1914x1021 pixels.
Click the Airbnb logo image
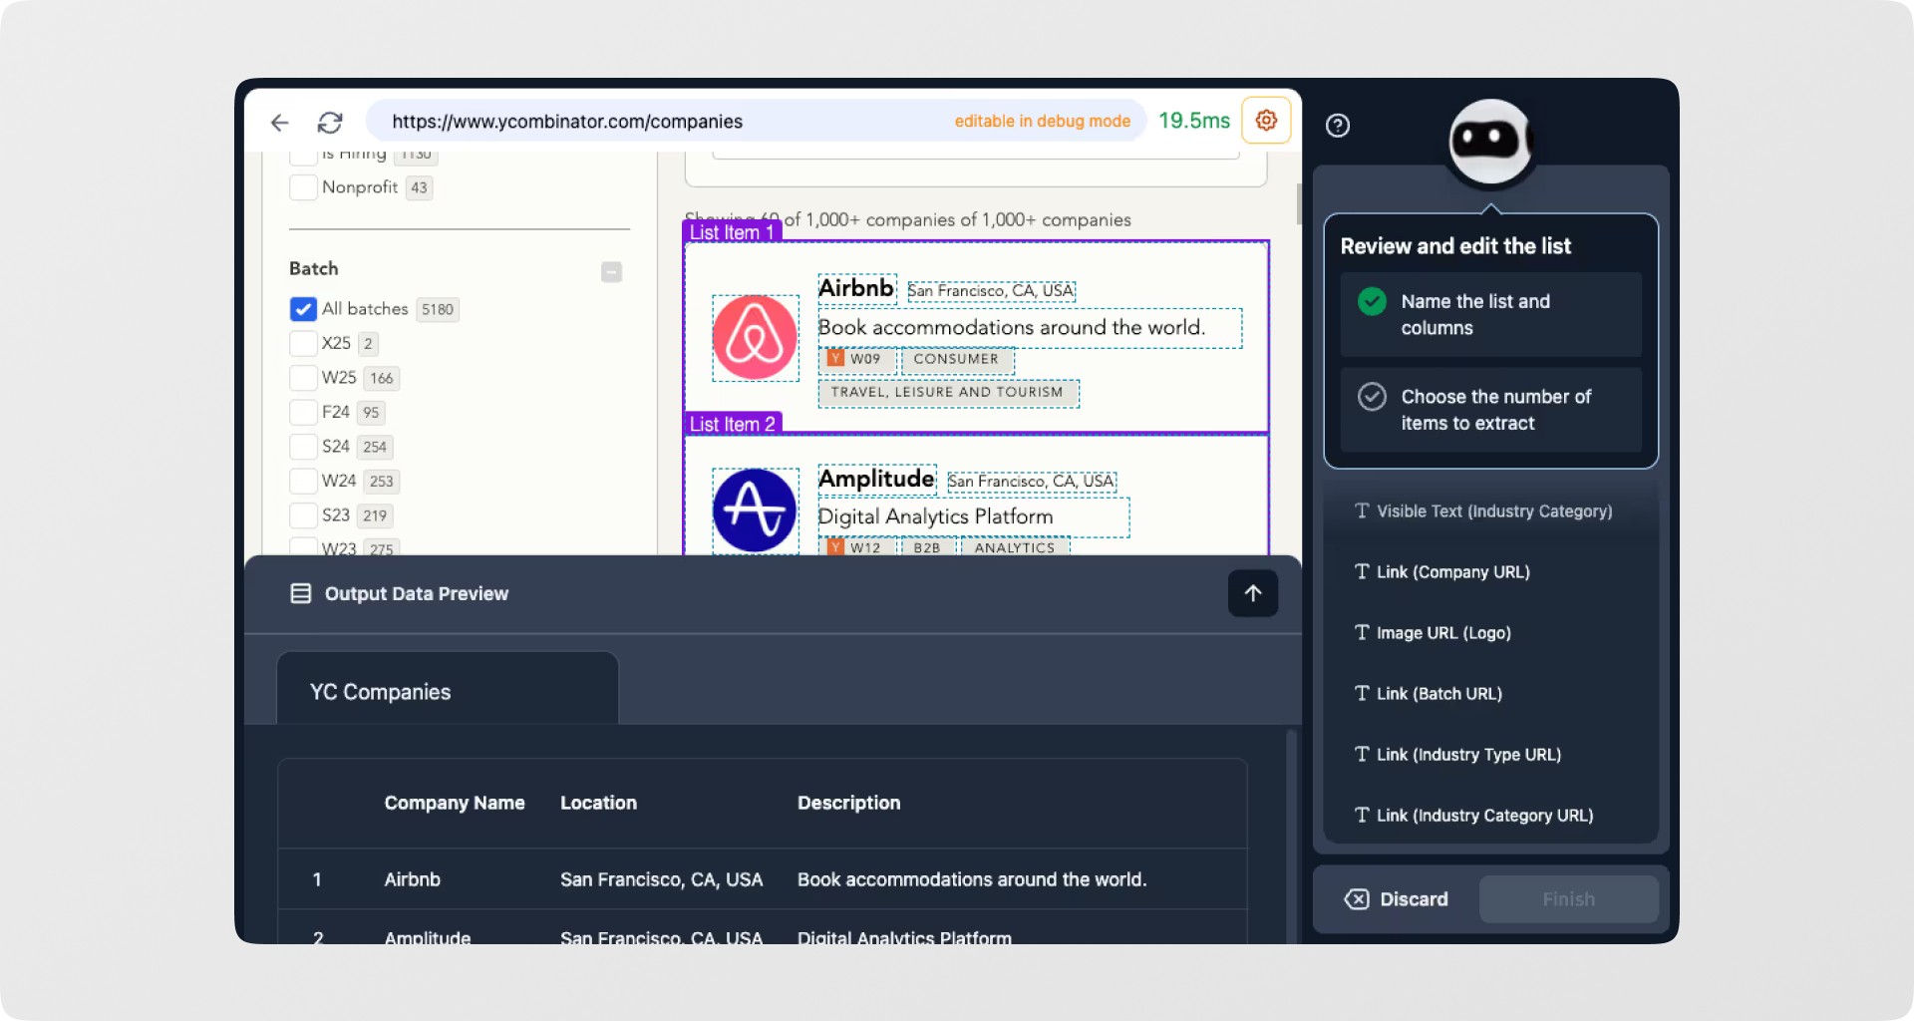755,337
